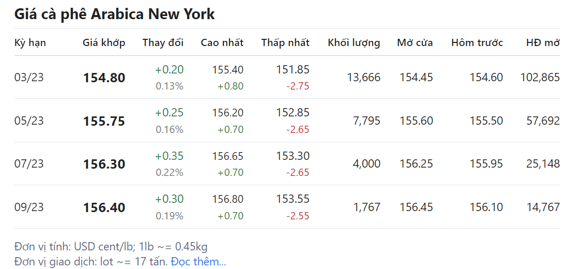
Task: Click the "Khối lượng" column header
Action: coord(354,42)
